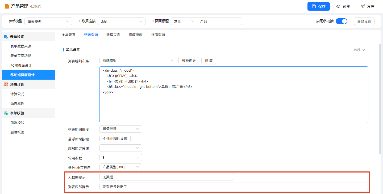
Task: Toggle the 启用移动端 switch
Action: 342,21
